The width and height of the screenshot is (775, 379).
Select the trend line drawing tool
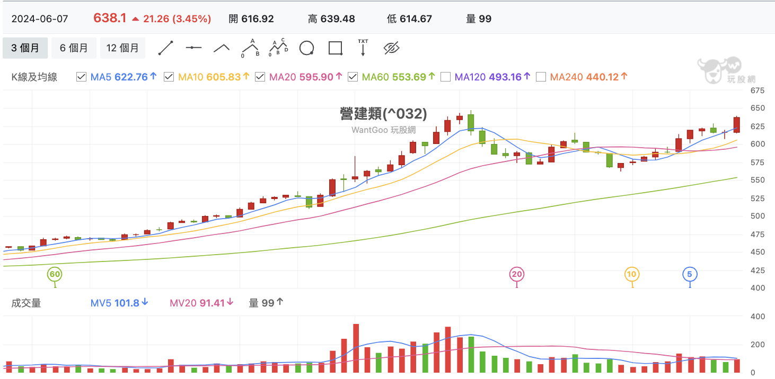click(166, 48)
